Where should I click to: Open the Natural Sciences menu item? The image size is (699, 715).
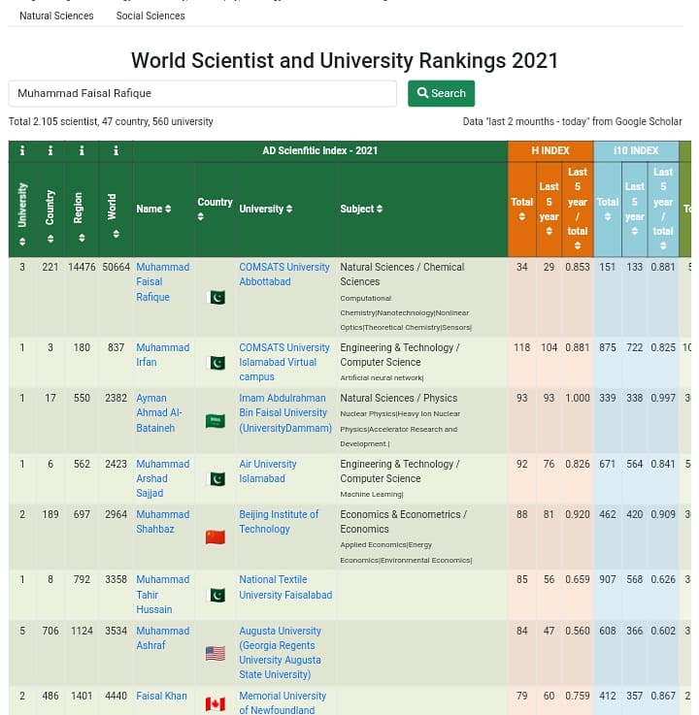tap(56, 16)
